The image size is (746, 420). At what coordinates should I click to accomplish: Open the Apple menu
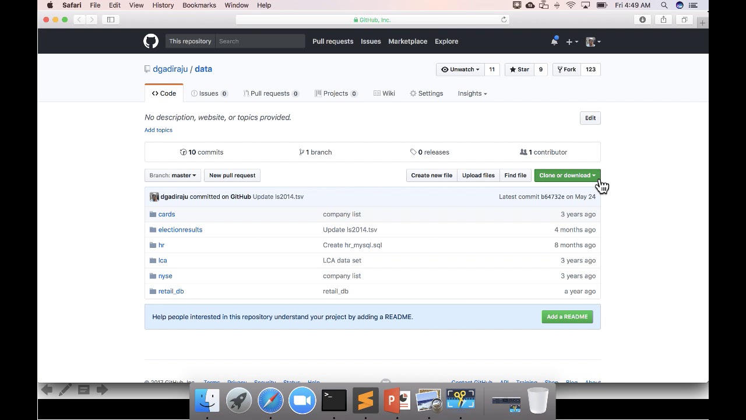[x=50, y=5]
